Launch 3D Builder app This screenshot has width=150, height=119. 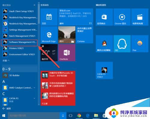pos(20,75)
